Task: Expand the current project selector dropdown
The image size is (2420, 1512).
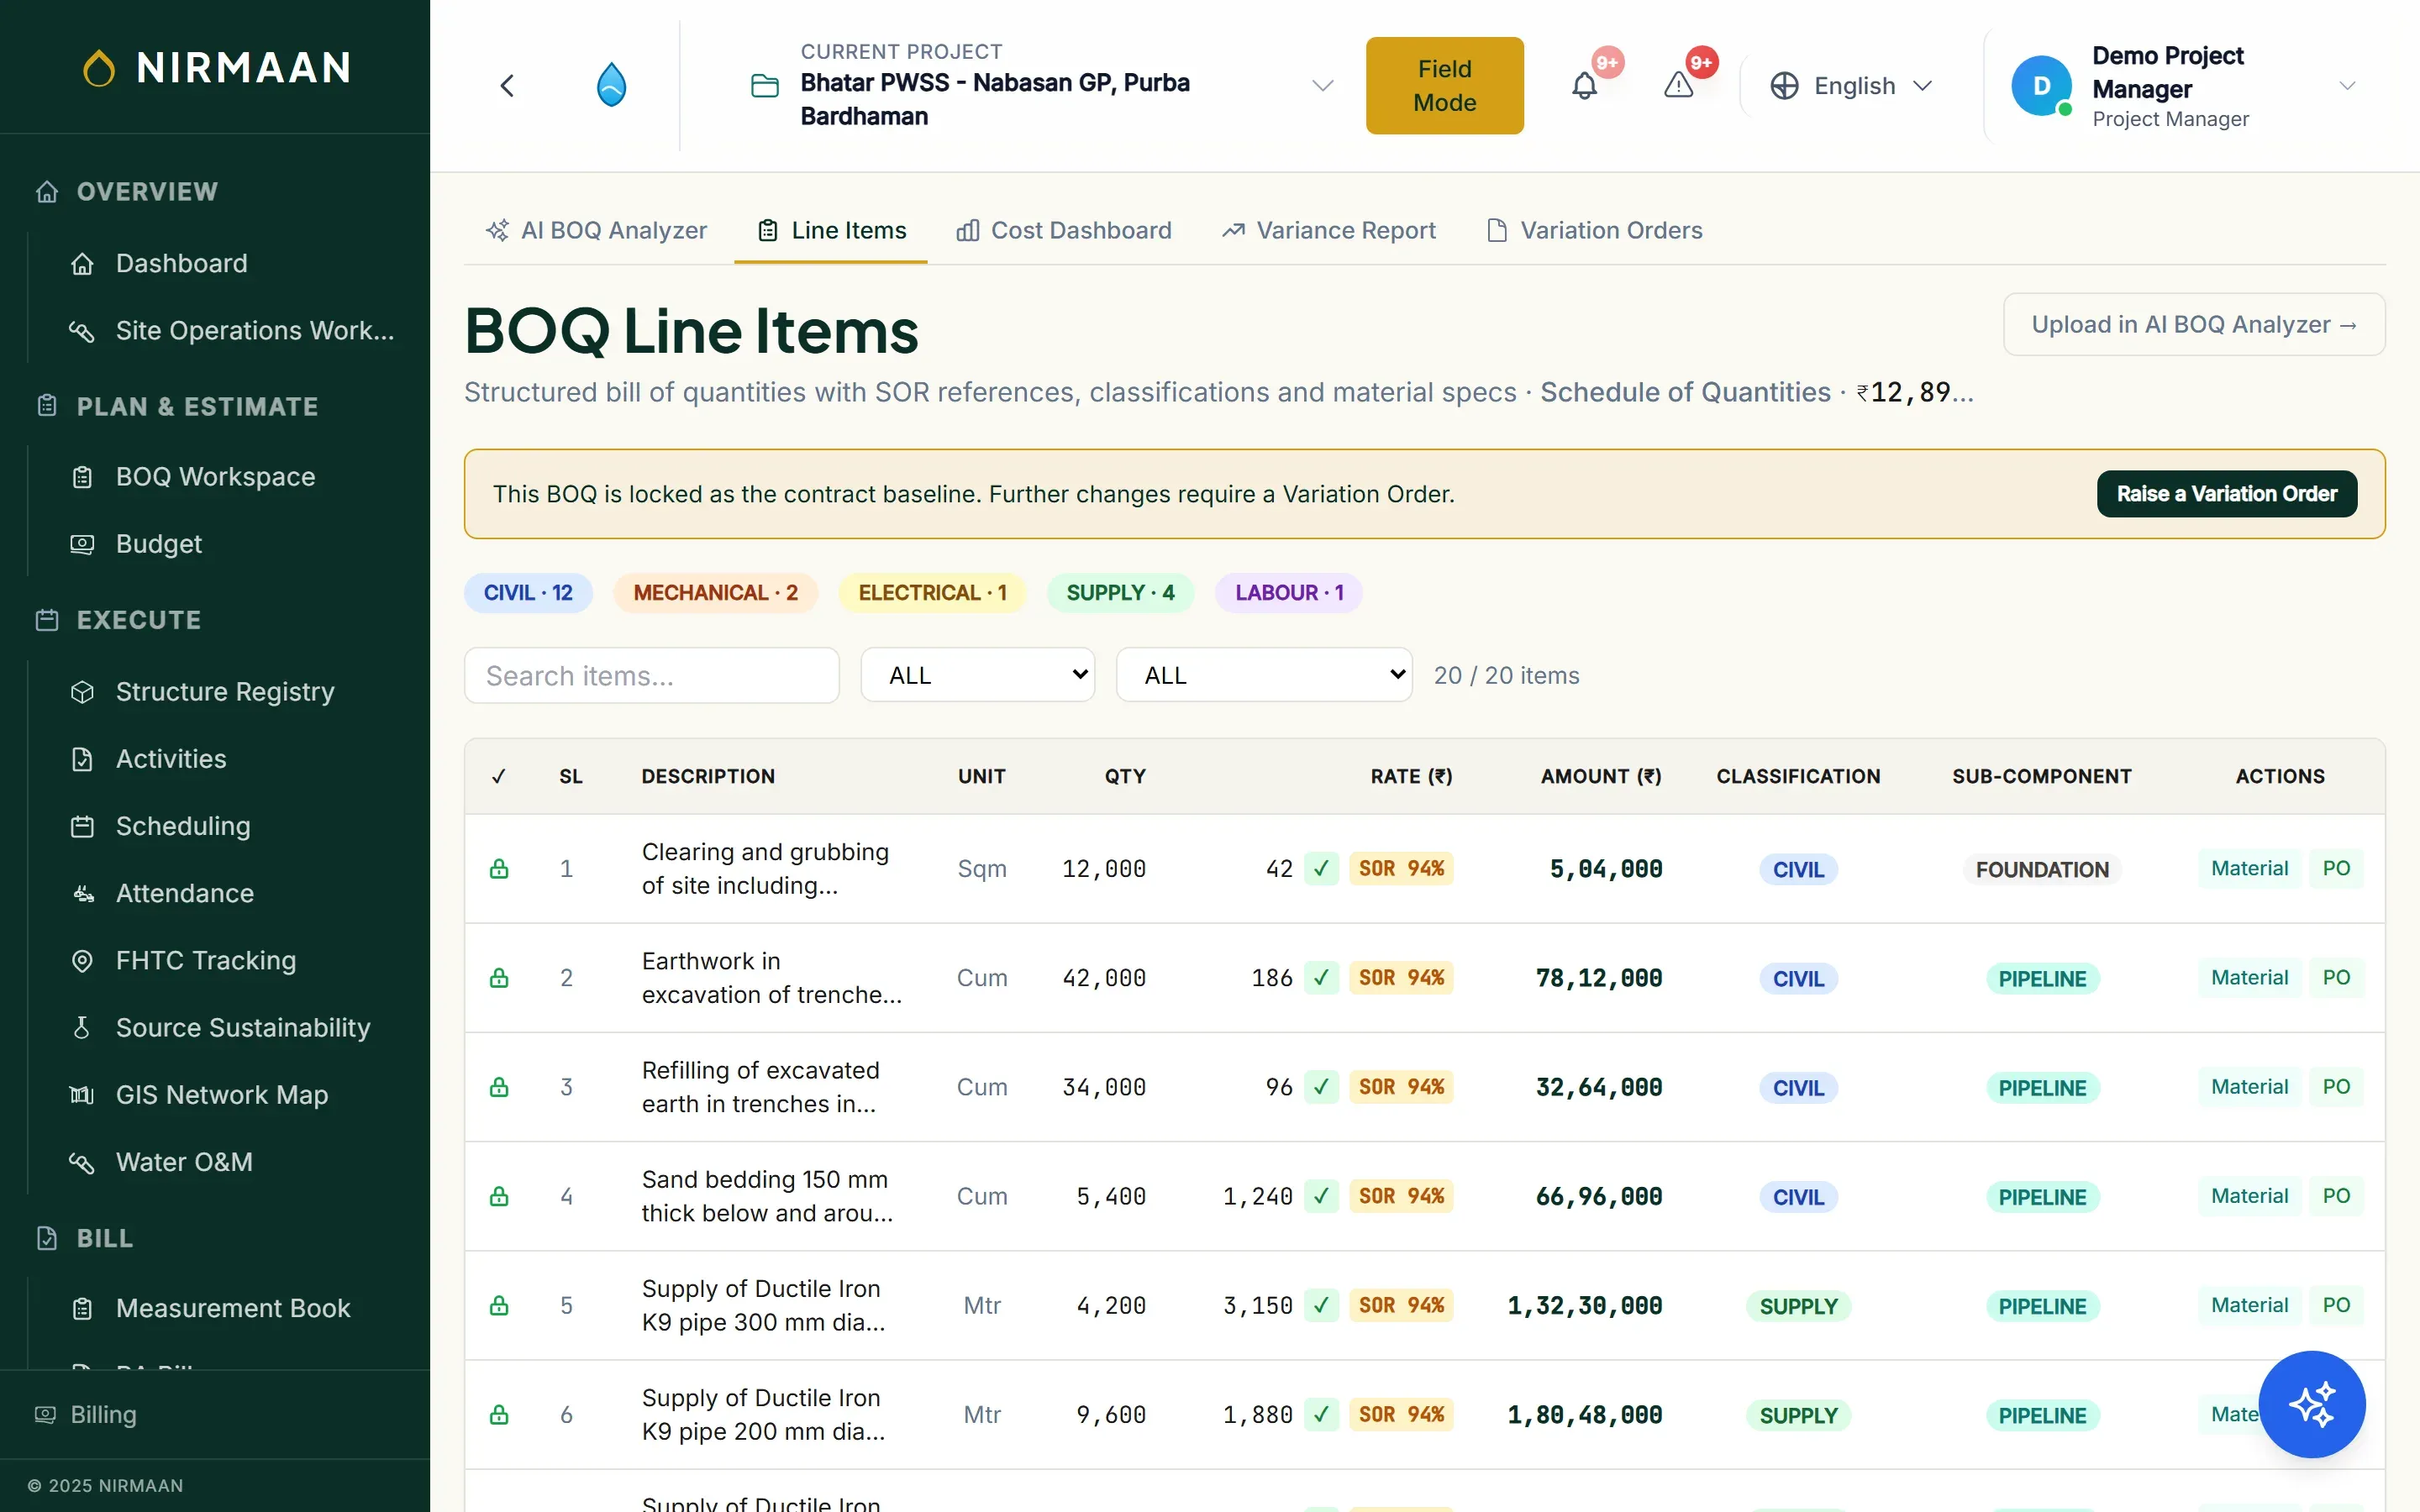Action: tap(1322, 86)
